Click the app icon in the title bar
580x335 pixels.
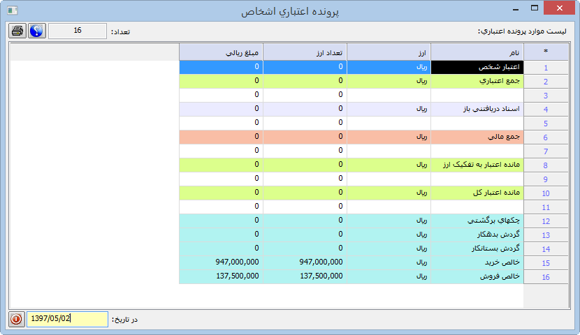[12, 10]
